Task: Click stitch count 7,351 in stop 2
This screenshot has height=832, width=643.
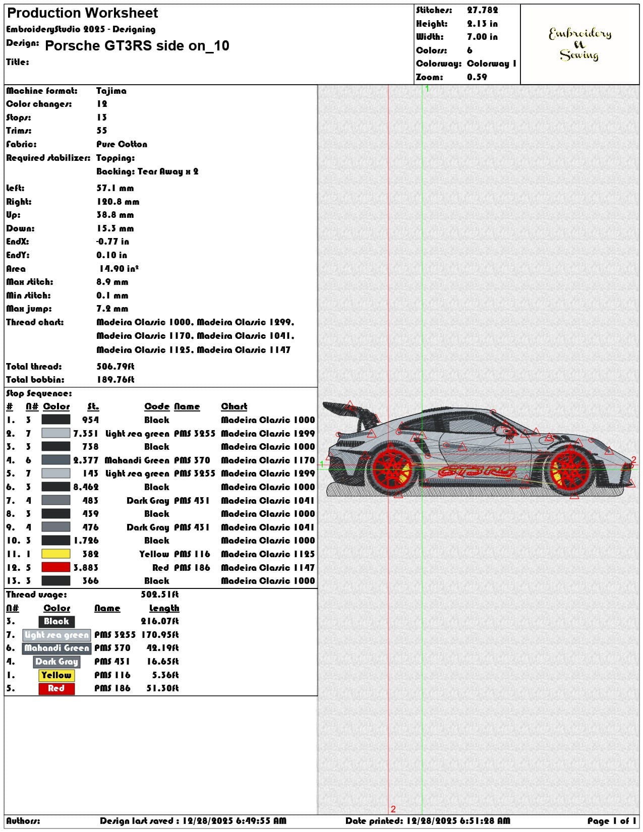Action: coord(86,434)
